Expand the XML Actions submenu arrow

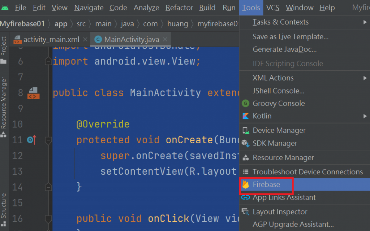365,78
